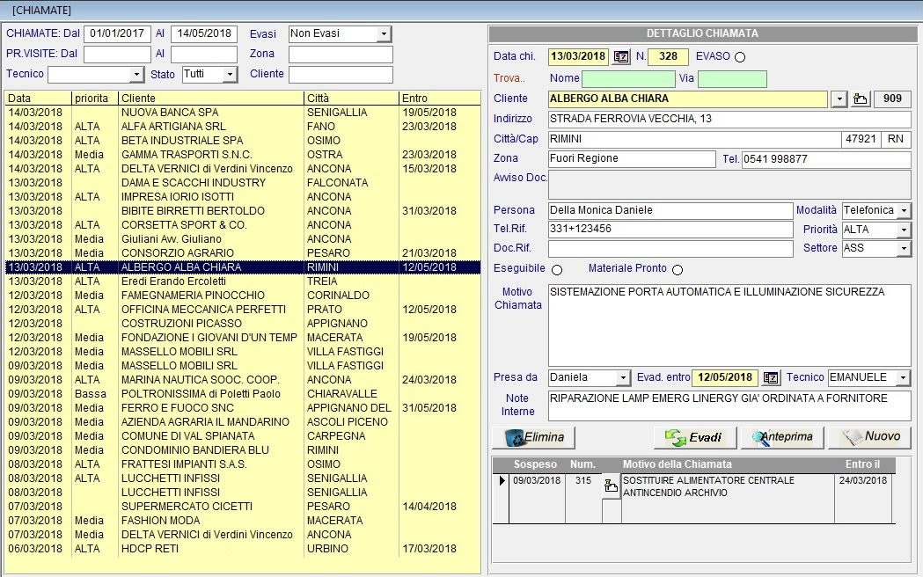This screenshot has height=577, width=923.
Task: Click the Nuovo button
Action: [x=869, y=438]
